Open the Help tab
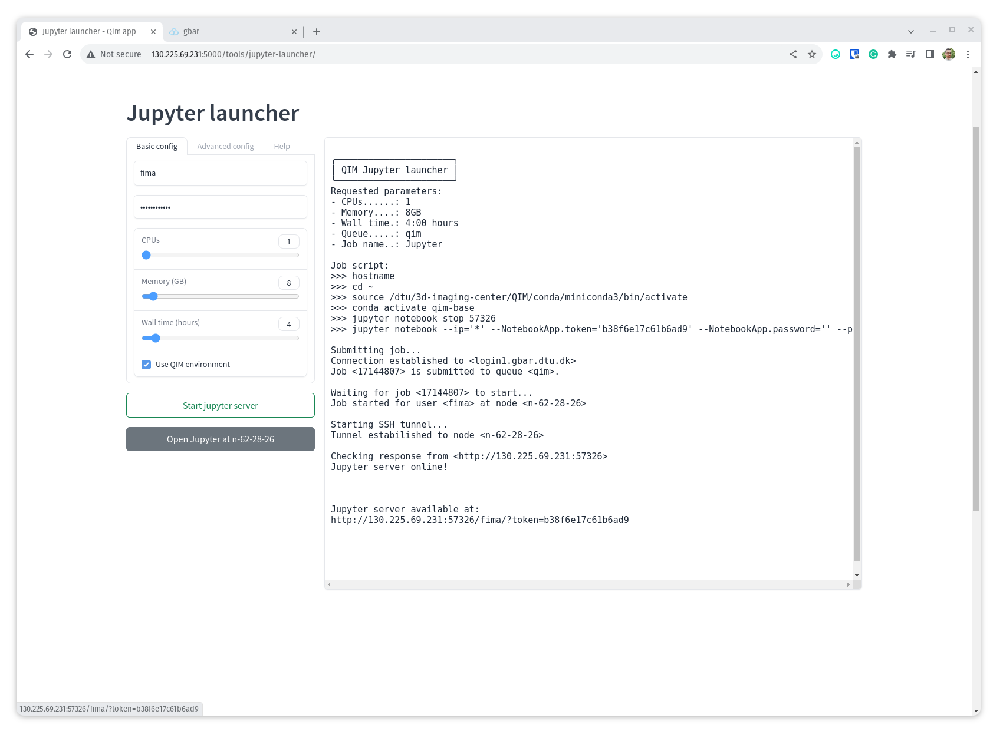1003x741 pixels. point(282,146)
